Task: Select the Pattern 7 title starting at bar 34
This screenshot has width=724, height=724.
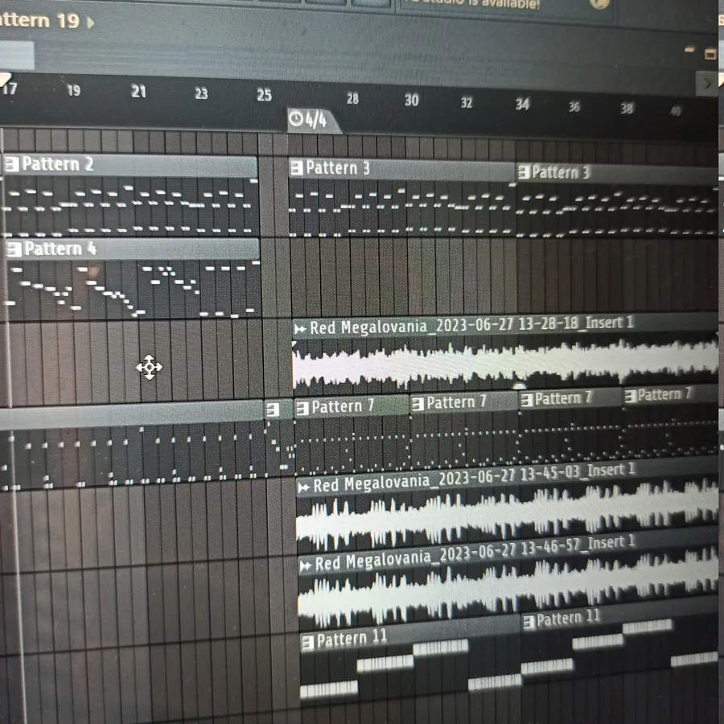Action: point(563,398)
